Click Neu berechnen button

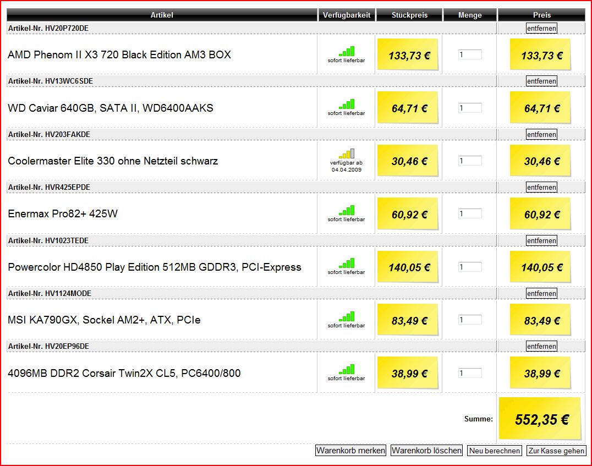[x=495, y=451]
